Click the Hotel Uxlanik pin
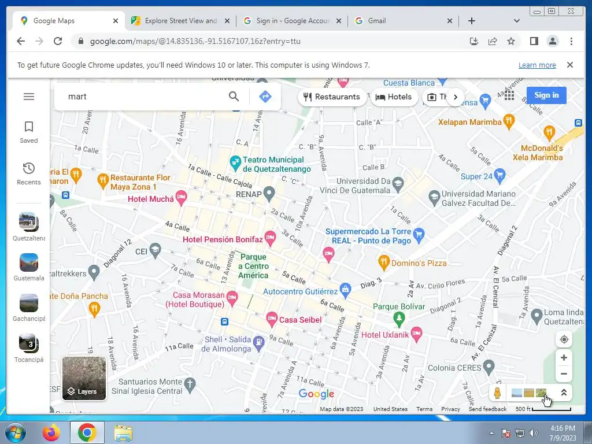This screenshot has height=444, width=592. 416,334
